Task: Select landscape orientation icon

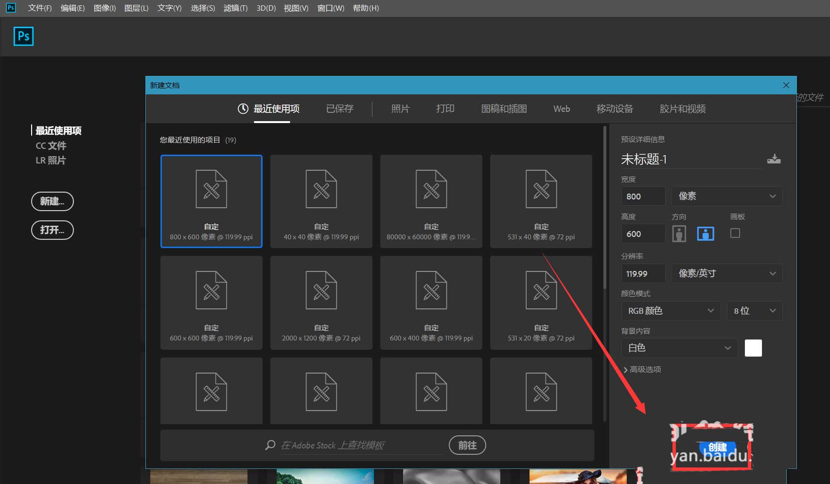Action: point(706,234)
